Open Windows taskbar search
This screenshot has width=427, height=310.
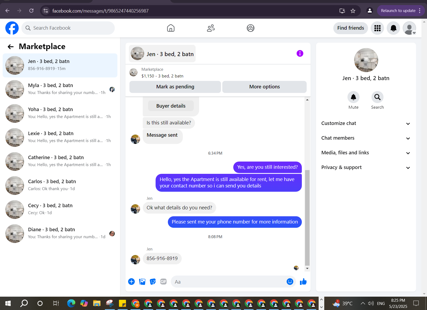click(24, 303)
